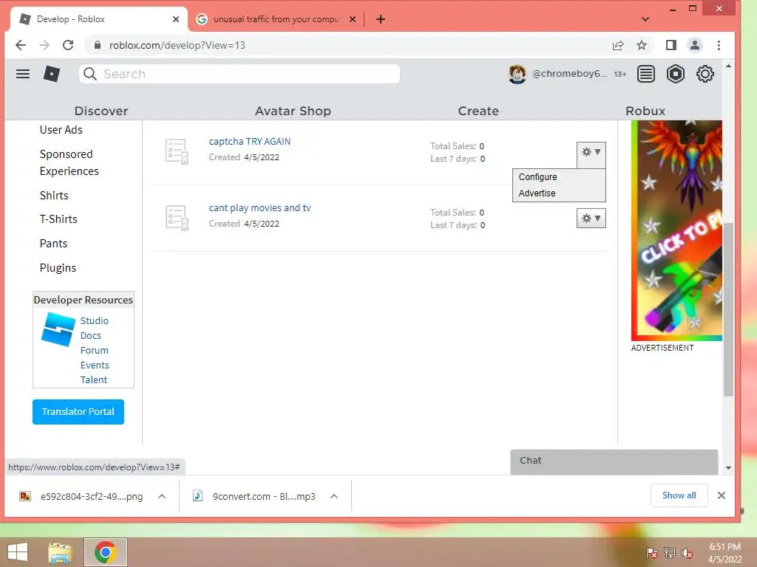Expand options for png download
The image size is (757, 567).
(162, 496)
